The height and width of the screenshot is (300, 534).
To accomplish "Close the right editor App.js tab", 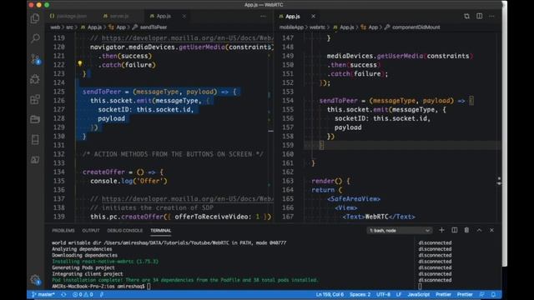I will [314, 16].
